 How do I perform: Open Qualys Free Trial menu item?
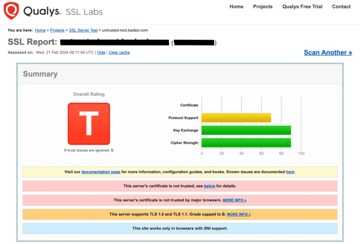point(302,7)
